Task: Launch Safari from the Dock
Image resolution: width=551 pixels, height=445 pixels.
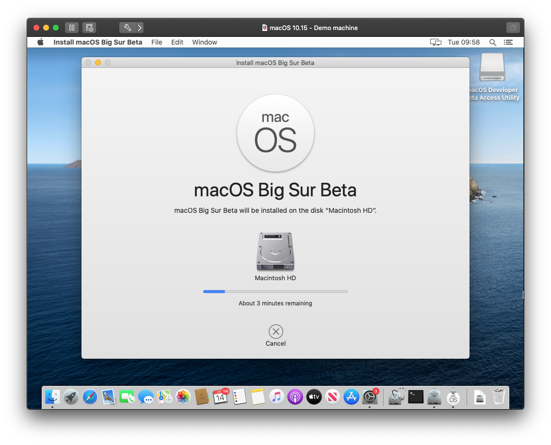Action: 90,397
